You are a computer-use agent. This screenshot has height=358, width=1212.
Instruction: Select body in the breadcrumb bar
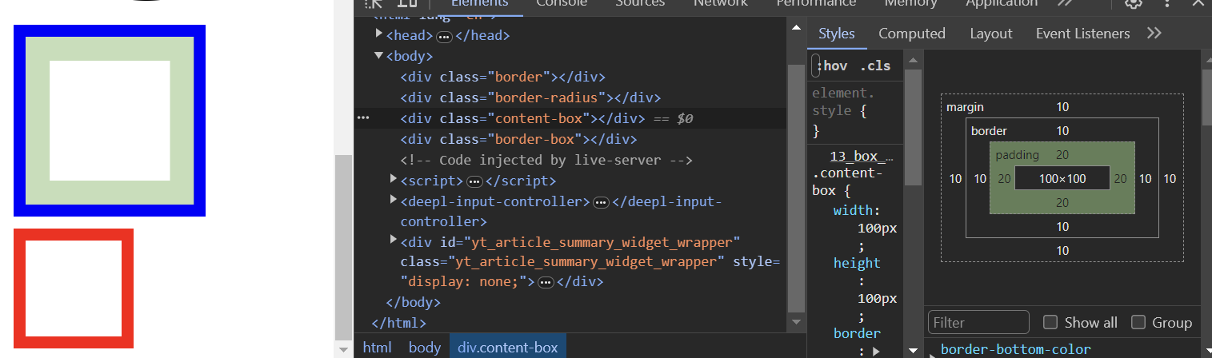[425, 347]
